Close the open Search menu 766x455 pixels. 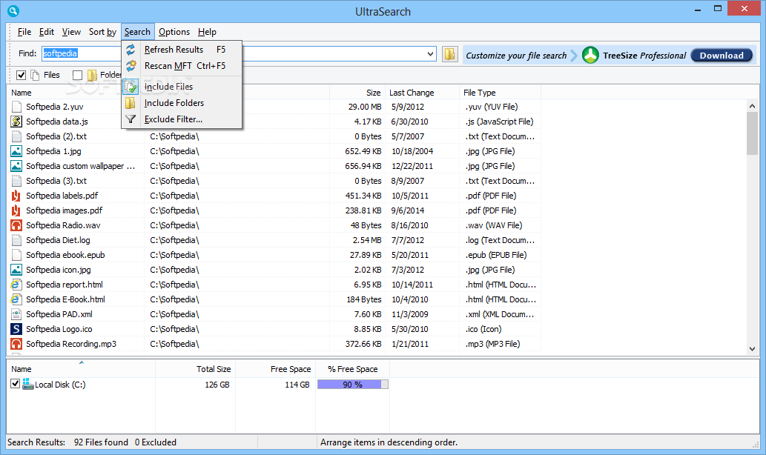tap(137, 32)
